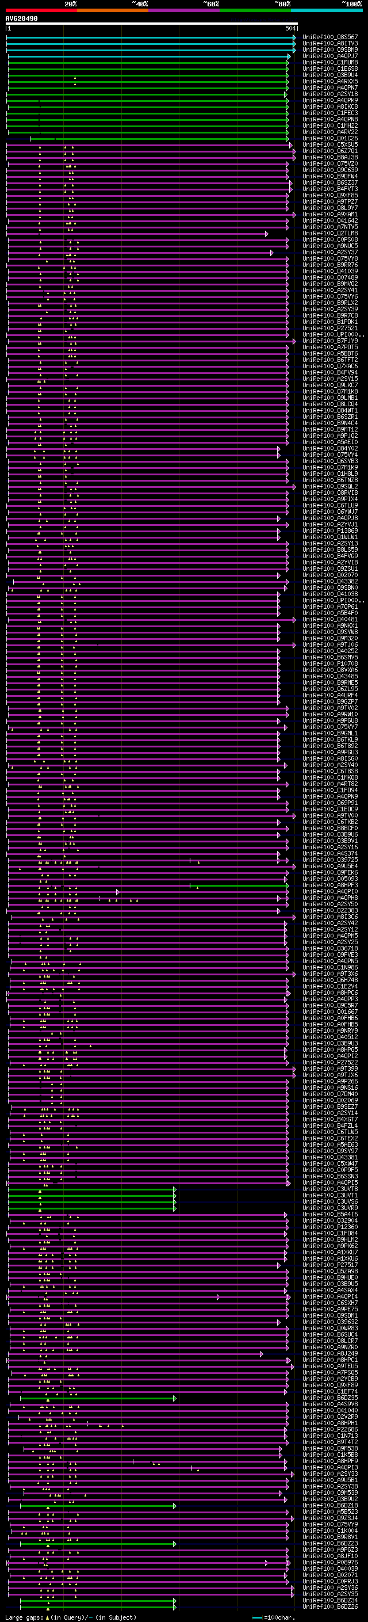This screenshot has height=1622, width=368.
Task: Select hit UniRef100_C0PRJ3
Action: pyautogui.click(x=330, y=1582)
